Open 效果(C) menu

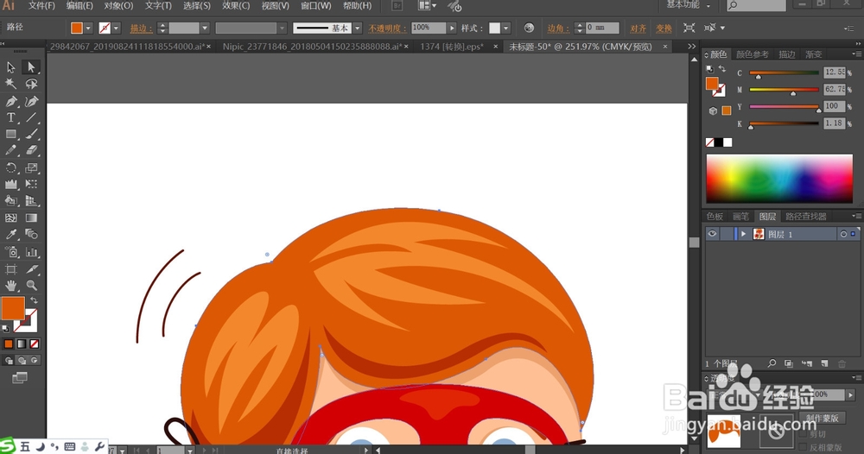click(x=236, y=5)
